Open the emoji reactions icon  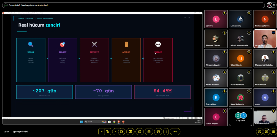tap(140, 132)
